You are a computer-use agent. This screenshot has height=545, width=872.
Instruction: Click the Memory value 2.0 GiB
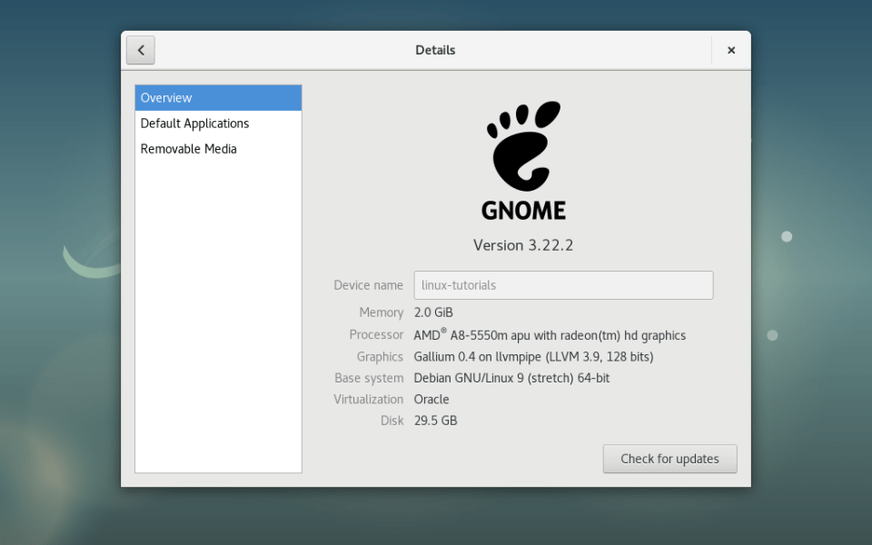point(433,312)
